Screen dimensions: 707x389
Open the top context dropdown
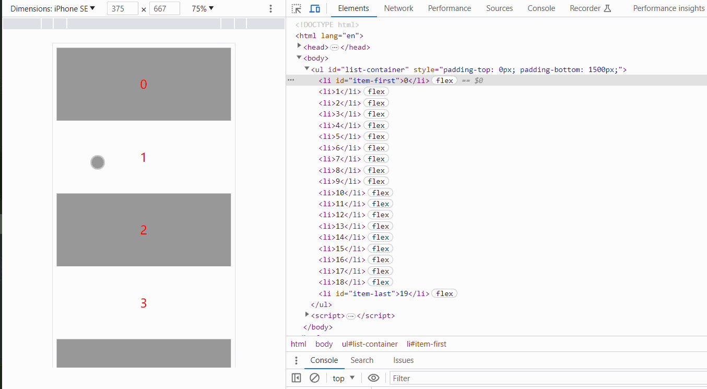[x=344, y=378]
